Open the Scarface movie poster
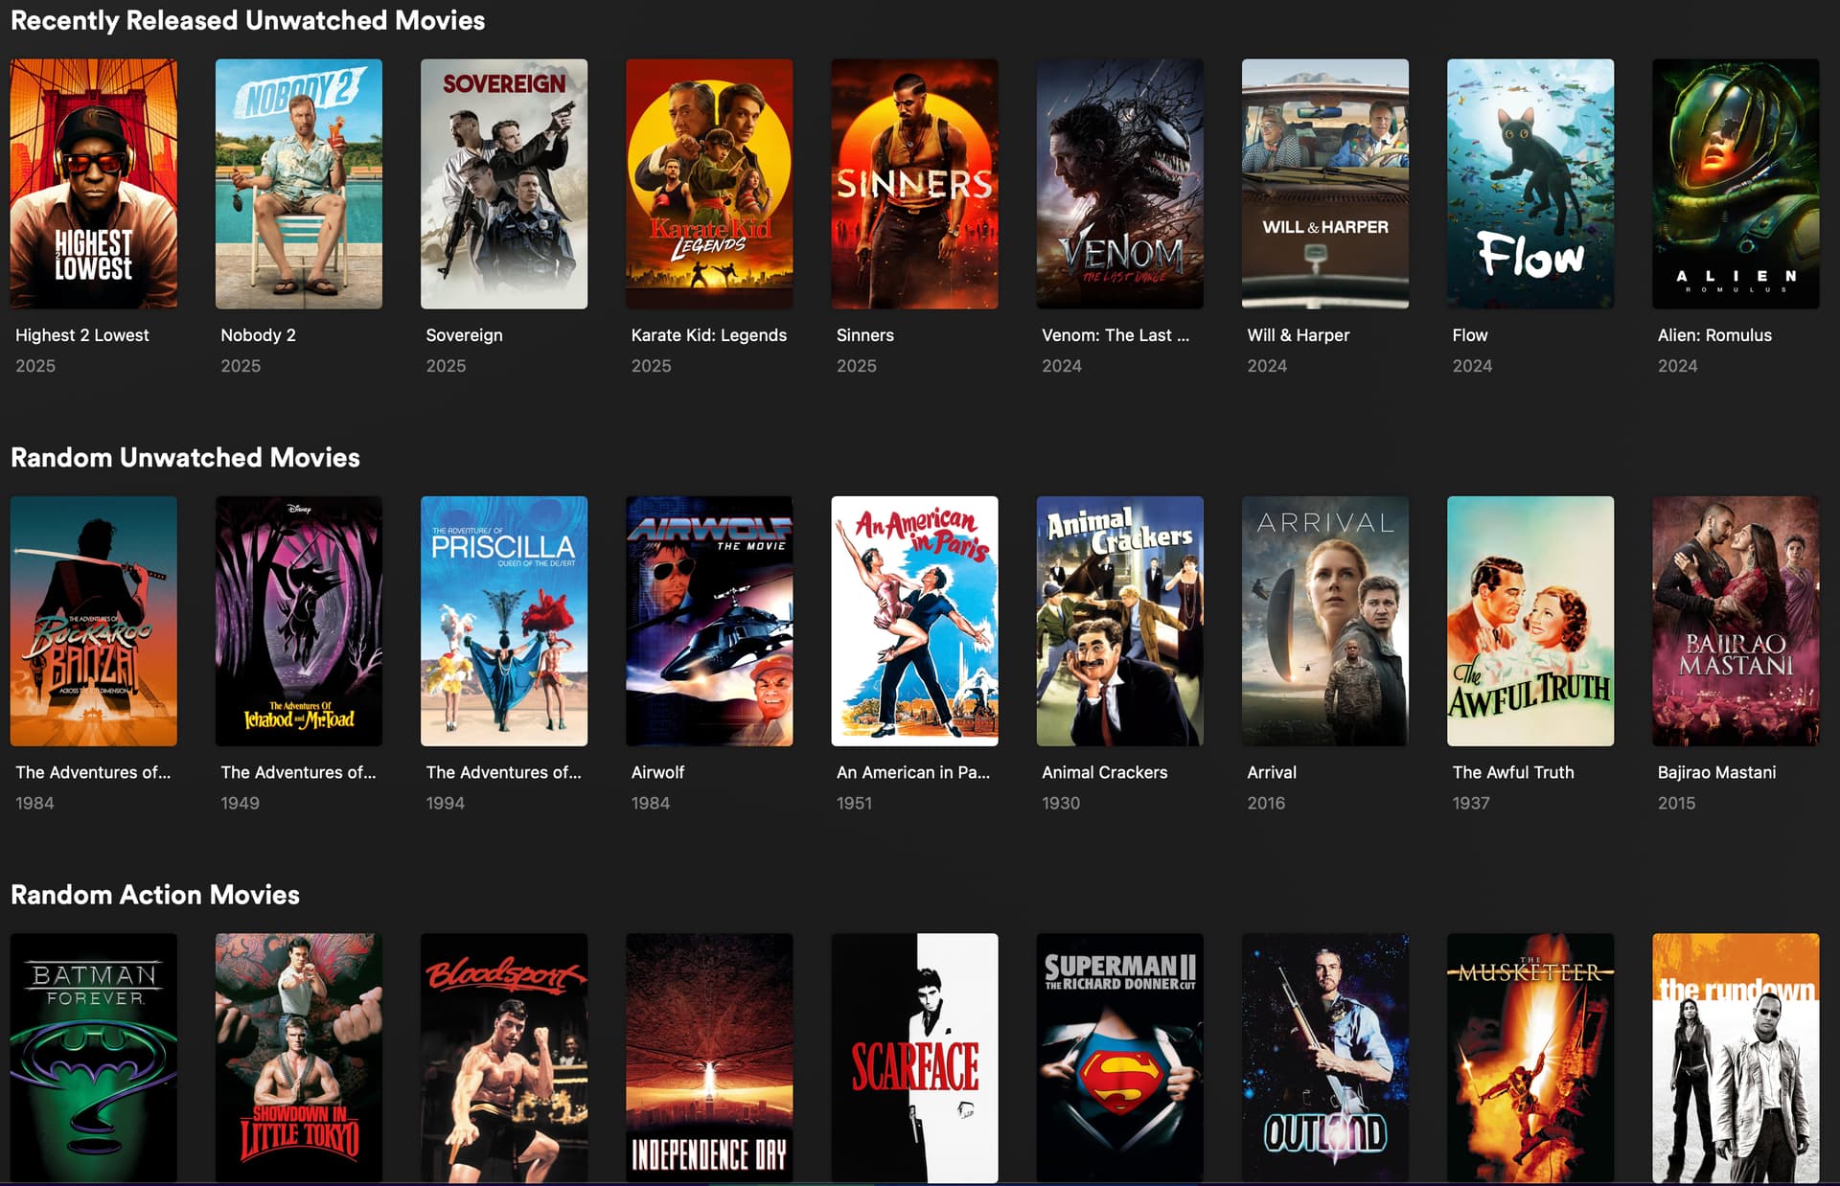Viewport: 1840px width, 1186px height. 914,1058
